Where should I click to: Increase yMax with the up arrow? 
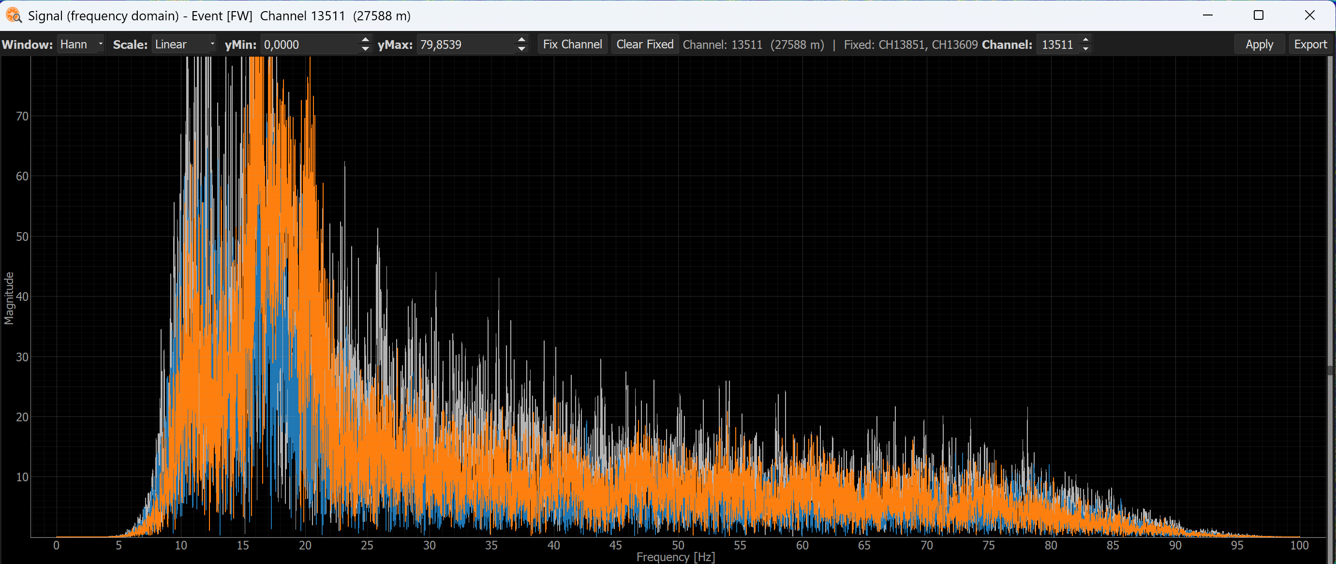pyautogui.click(x=522, y=40)
